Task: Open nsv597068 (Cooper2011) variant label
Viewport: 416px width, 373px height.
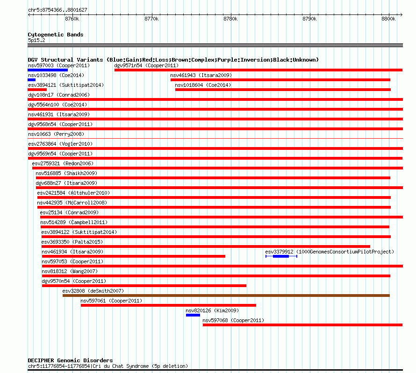Action: pyautogui.click(x=233, y=320)
